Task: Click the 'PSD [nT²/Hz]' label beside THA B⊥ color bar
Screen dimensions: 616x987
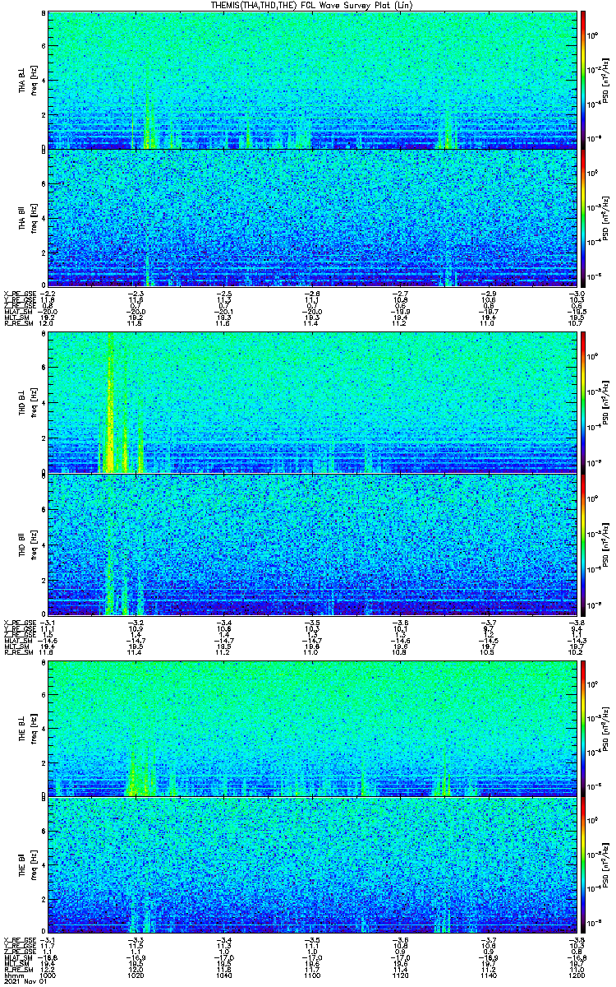Action: coord(607,80)
